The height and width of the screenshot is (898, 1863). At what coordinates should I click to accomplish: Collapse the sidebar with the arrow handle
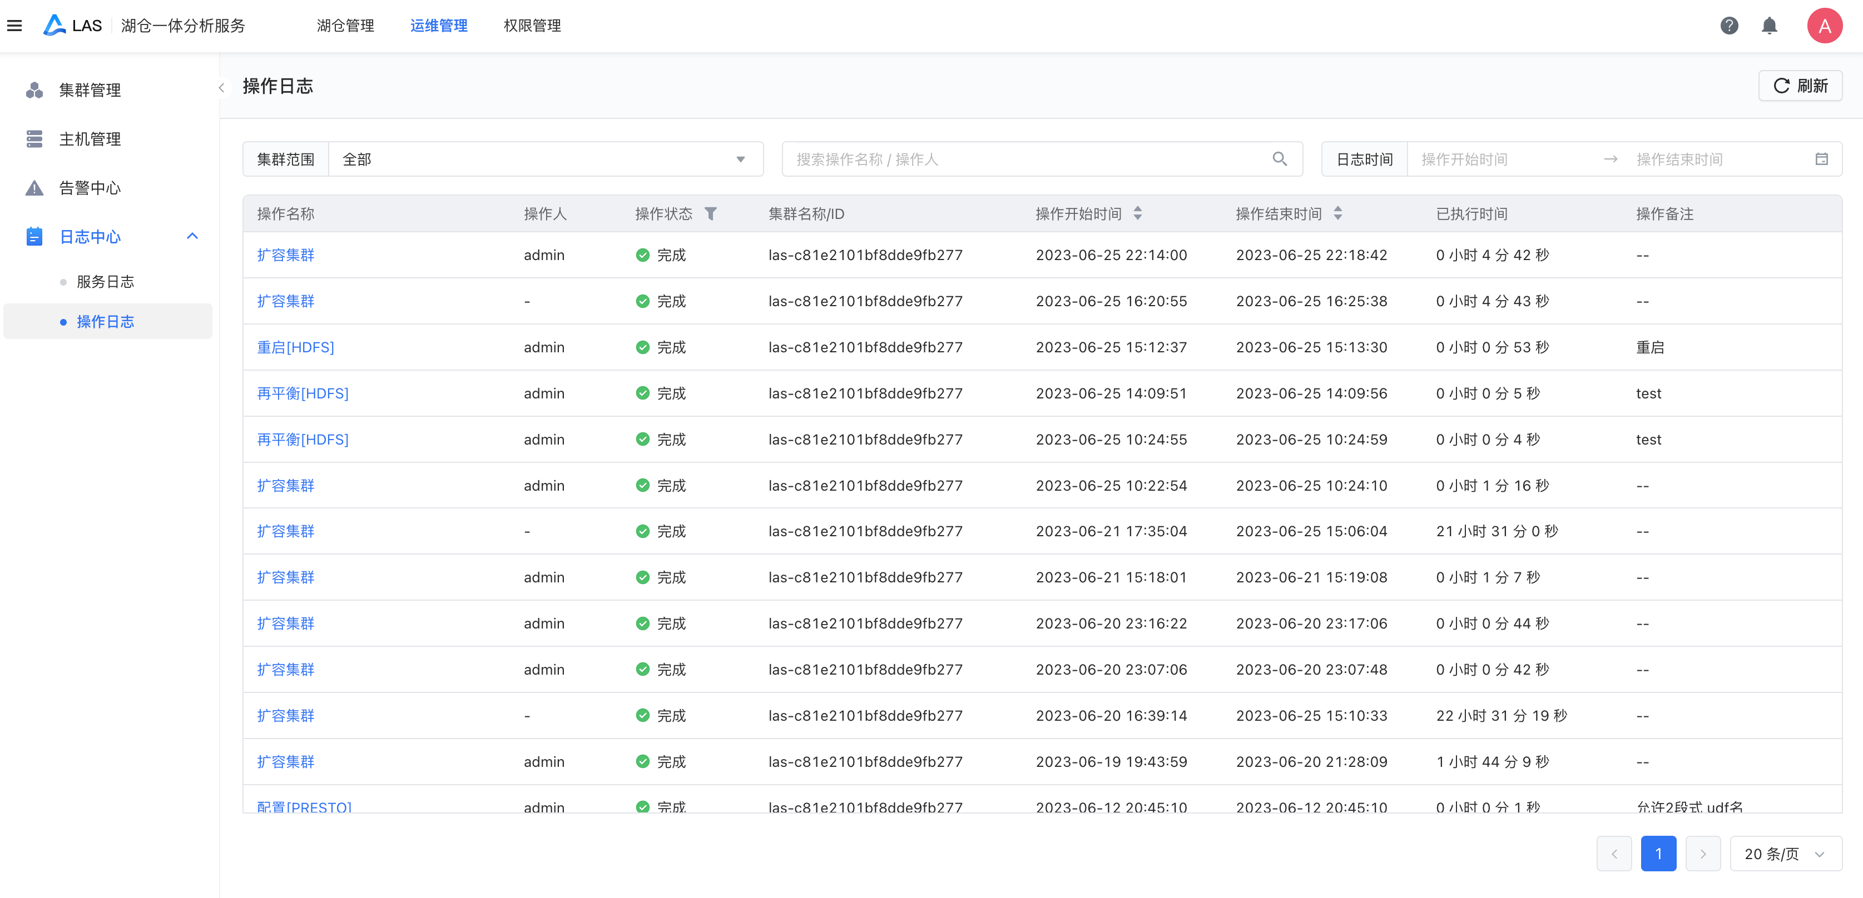coord(221,88)
